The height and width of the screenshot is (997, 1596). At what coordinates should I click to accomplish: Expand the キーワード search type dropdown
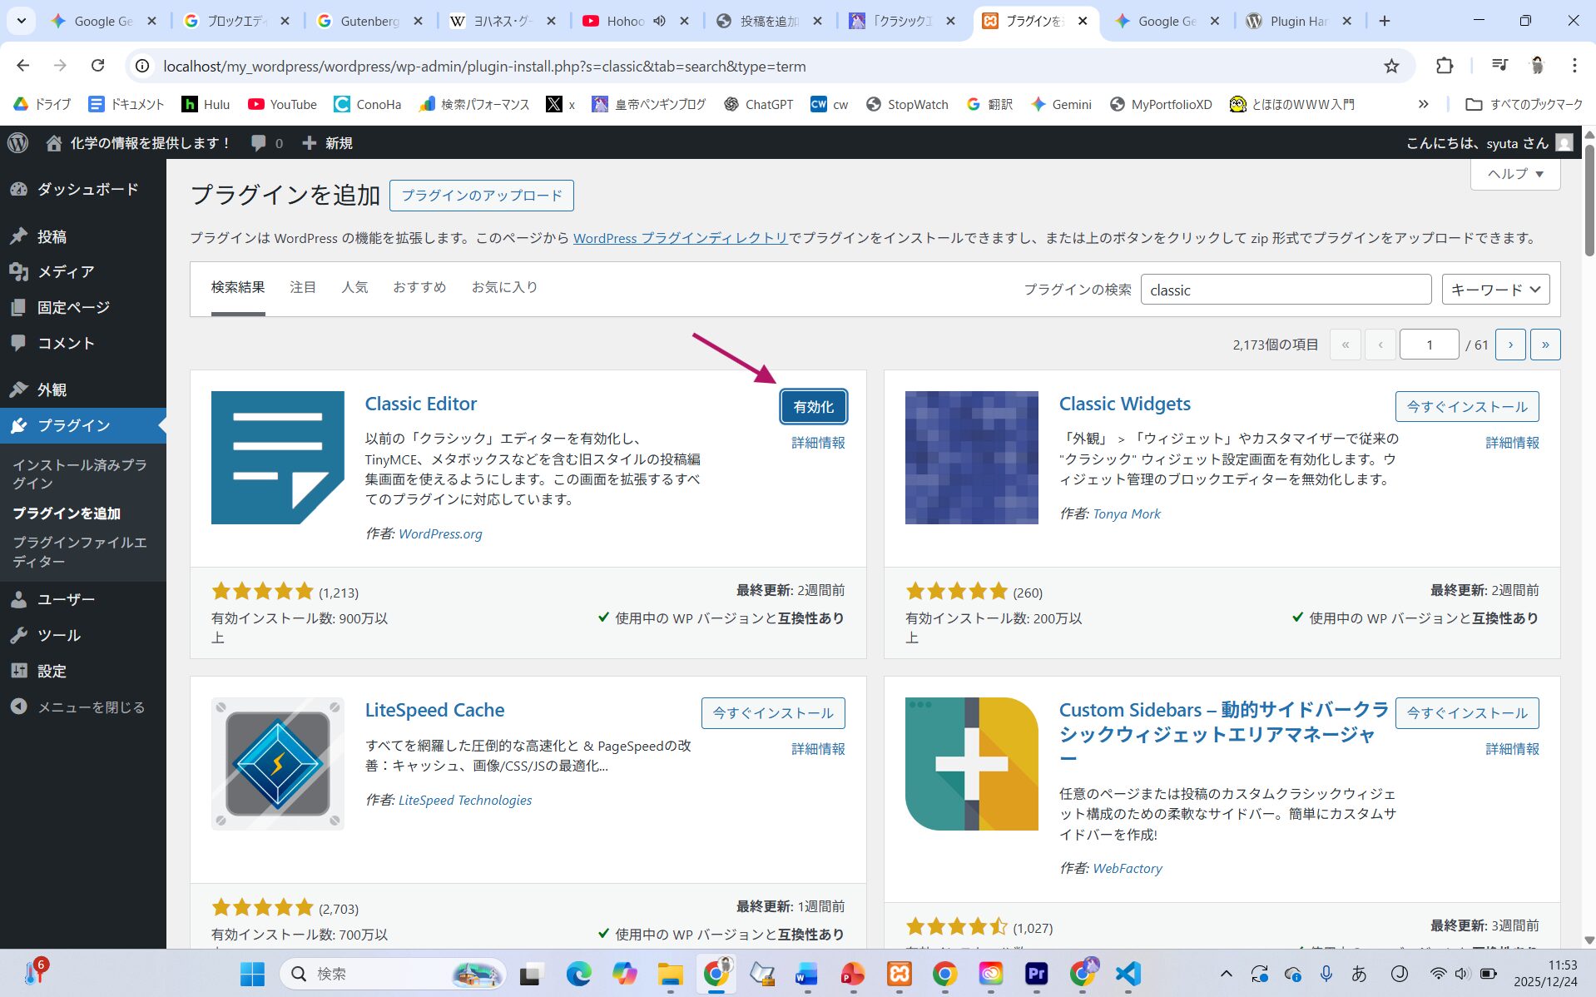tap(1494, 290)
